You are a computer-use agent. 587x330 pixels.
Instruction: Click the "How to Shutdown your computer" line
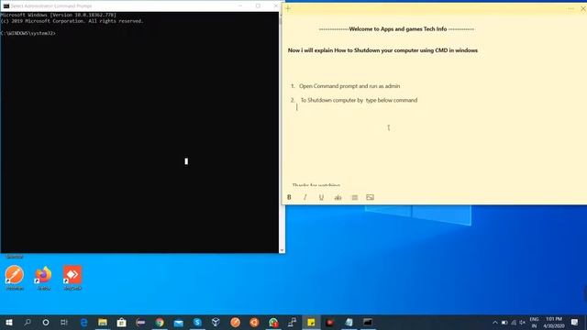click(382, 50)
